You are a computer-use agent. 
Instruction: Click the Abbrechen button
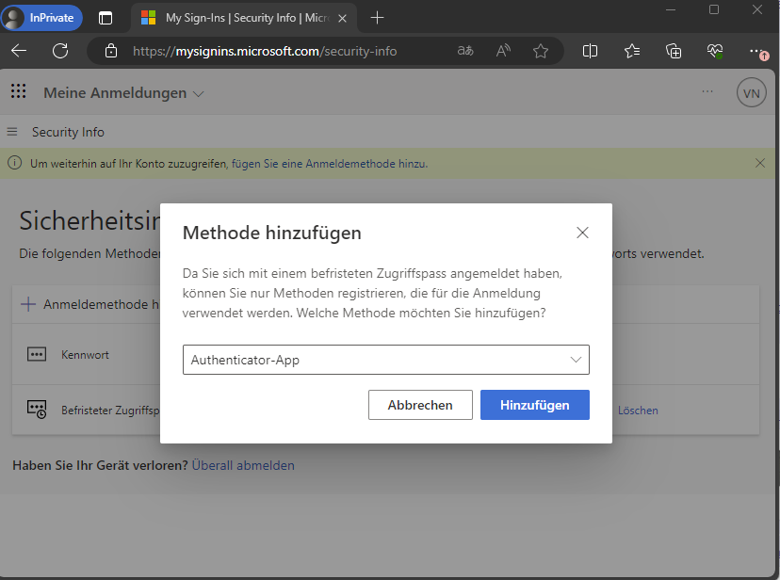point(420,405)
